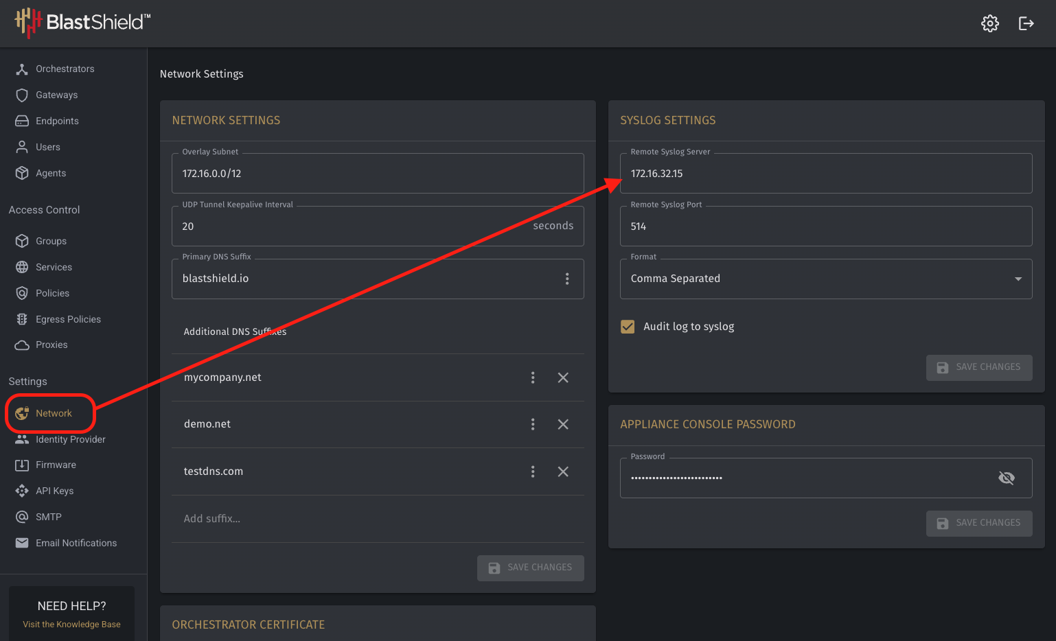Open options menu for demo.net suffix
The height and width of the screenshot is (641, 1056).
(533, 424)
